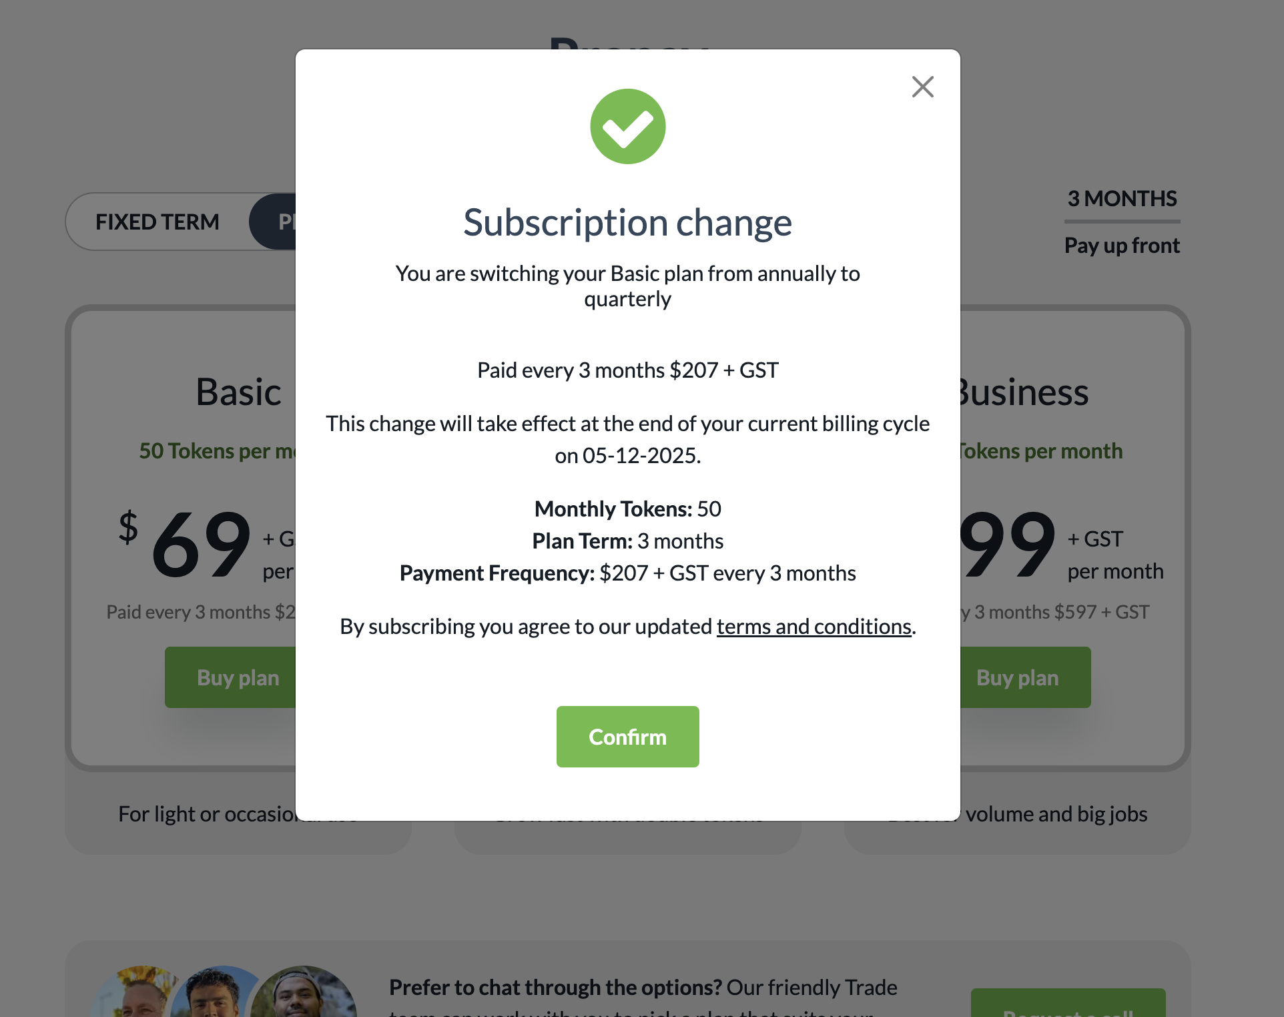The image size is (1284, 1017).
Task: Select the Pay up front tab
Action: (x=1122, y=246)
